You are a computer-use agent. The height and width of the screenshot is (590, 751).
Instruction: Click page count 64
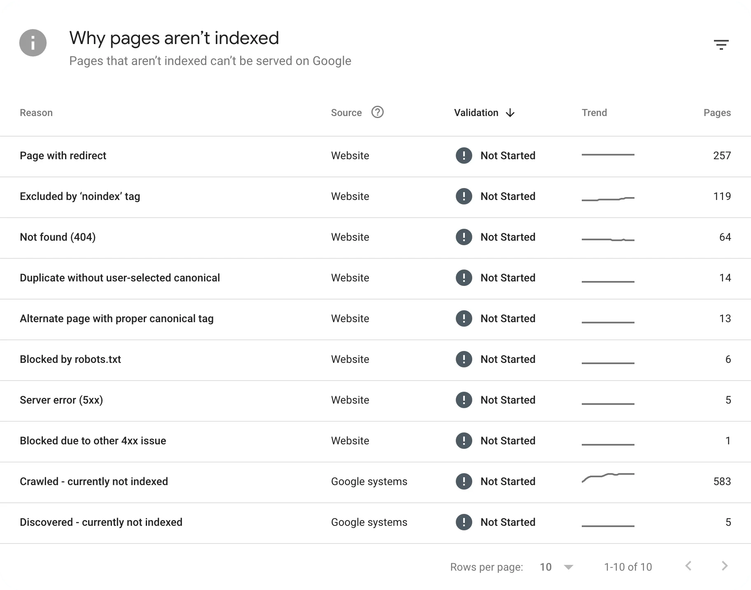coord(725,237)
